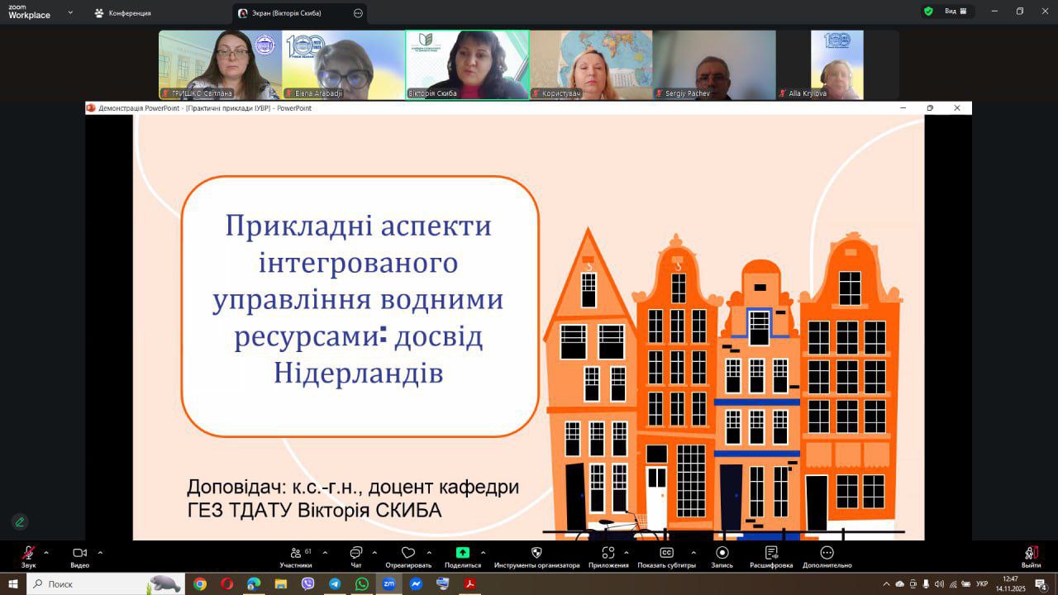Click the taskbar Поиск search box

click(105, 583)
